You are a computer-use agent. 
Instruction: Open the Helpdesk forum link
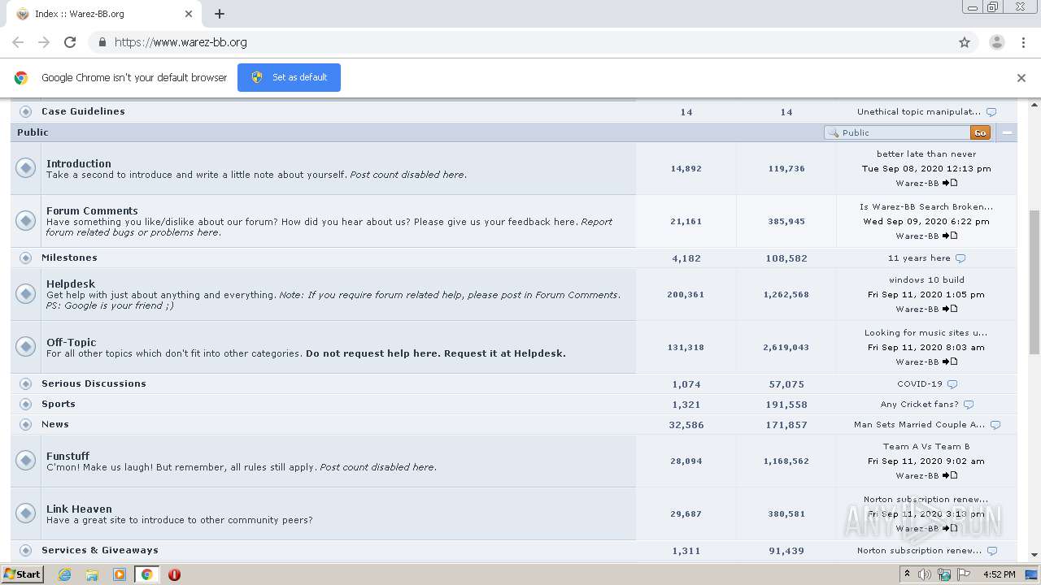click(x=71, y=284)
